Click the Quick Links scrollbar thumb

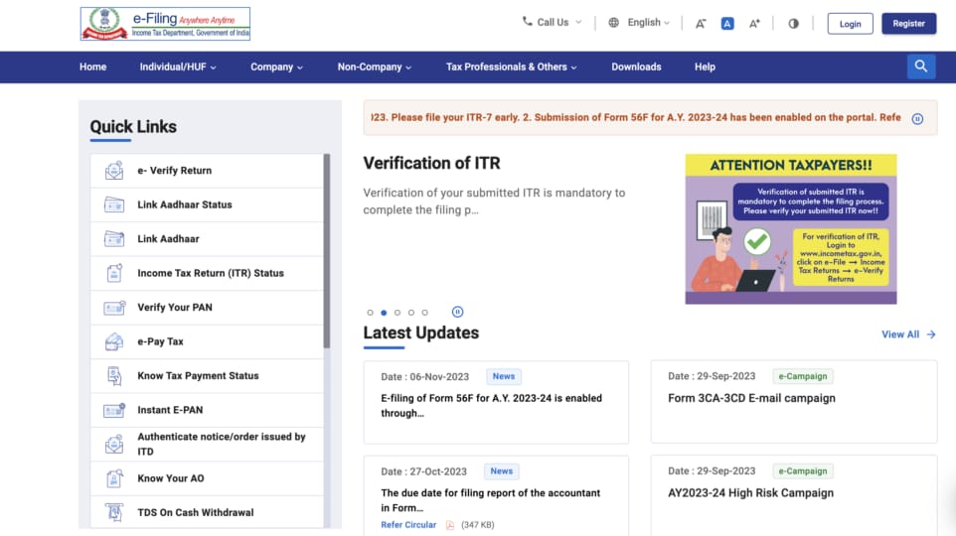[327, 251]
